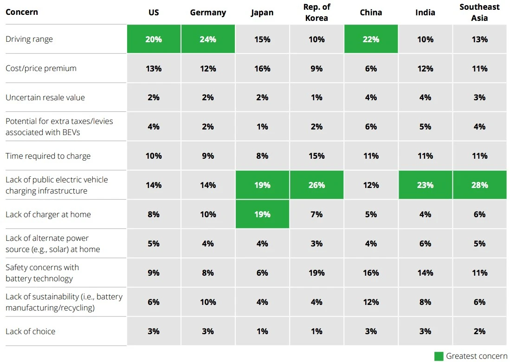
Task: Select Southeast Asia's 28% charging infrastructure cell
Action: pos(479,185)
